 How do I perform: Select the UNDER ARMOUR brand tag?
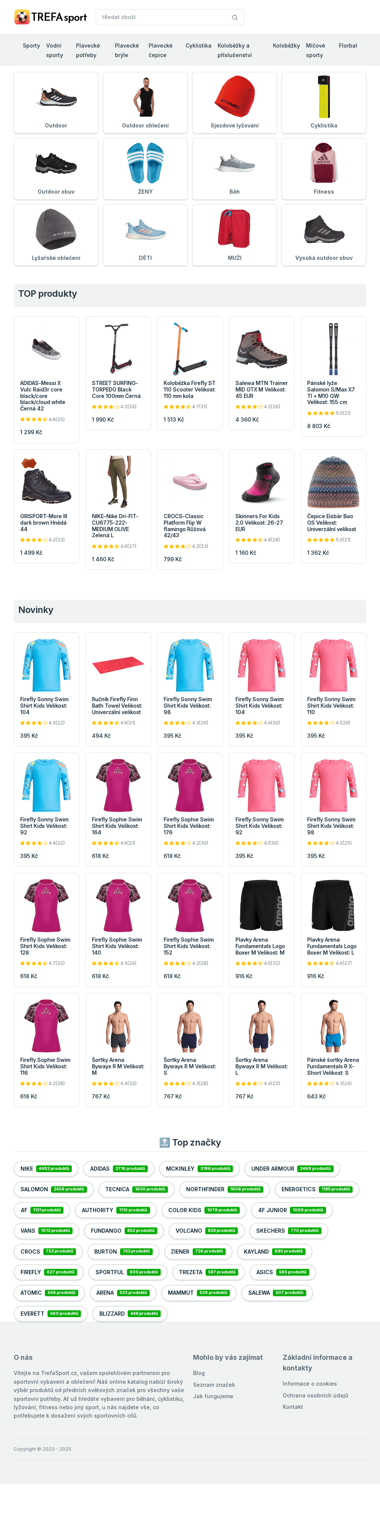292,1169
